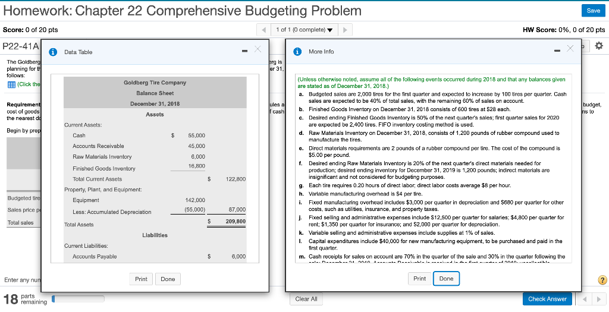Select Accounts Payable 6,000 value
609x312 pixels.
point(238,257)
